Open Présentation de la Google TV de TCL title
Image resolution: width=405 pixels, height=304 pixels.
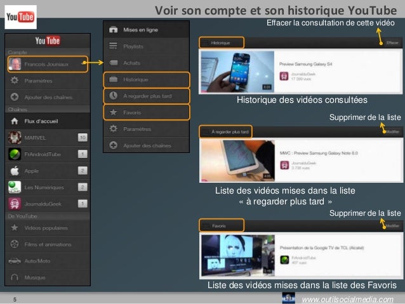click(322, 248)
